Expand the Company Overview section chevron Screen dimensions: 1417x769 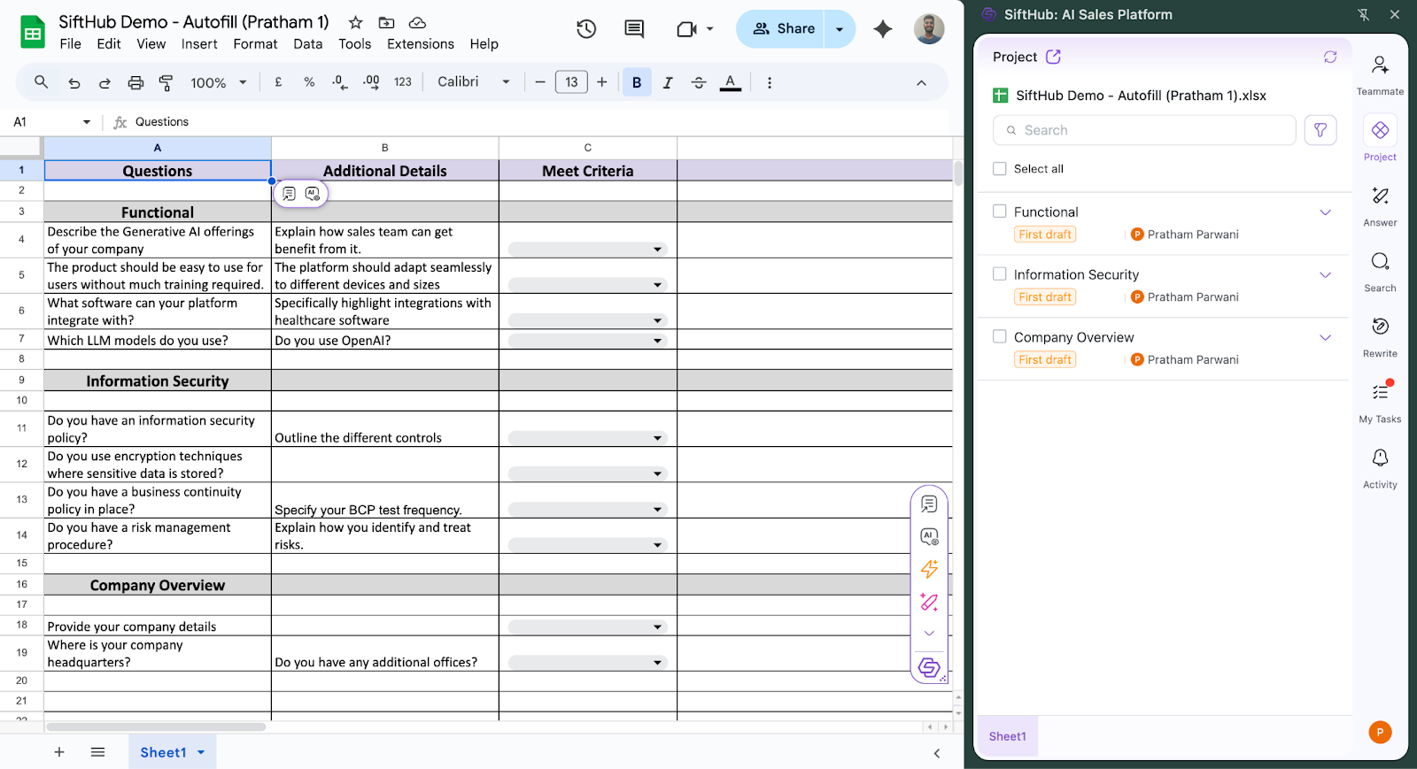(1325, 337)
